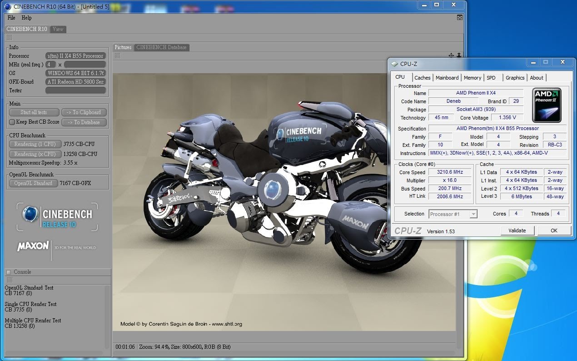
Task: Click the empty Tester field
Action: (75, 90)
